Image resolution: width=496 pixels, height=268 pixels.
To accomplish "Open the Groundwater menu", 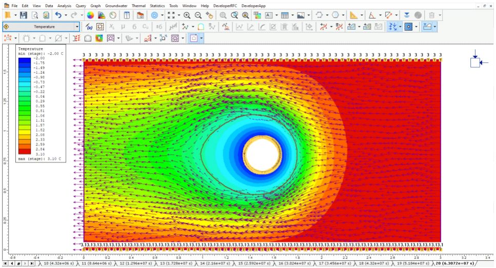I will point(116,5).
